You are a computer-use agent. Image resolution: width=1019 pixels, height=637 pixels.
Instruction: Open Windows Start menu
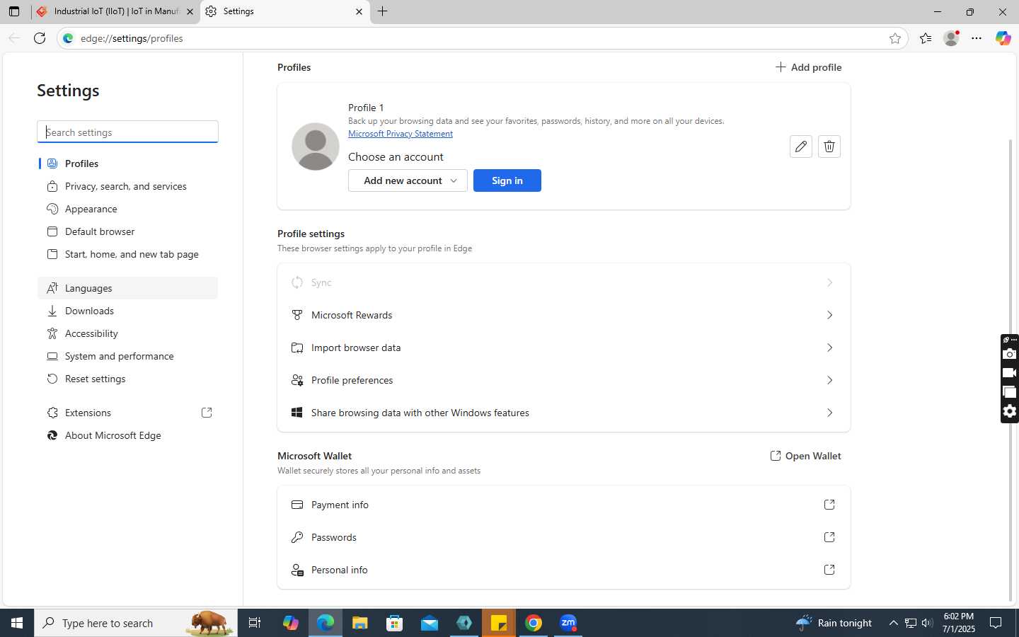click(17, 623)
